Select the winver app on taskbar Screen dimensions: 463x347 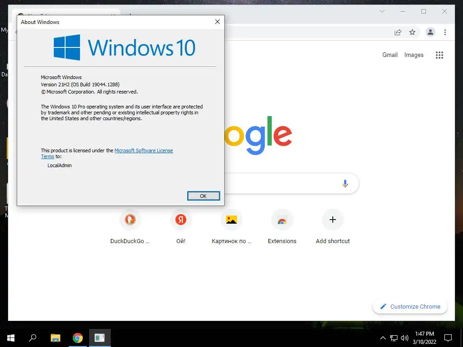[100, 338]
